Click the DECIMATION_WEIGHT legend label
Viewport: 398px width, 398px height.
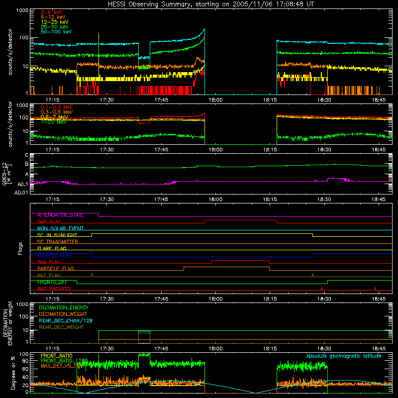(63, 314)
